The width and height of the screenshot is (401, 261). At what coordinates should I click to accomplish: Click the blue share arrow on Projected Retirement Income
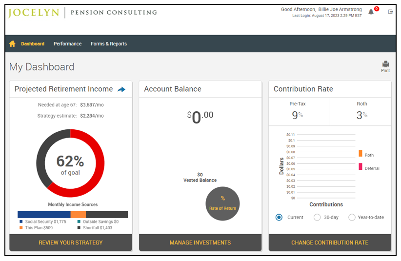[121, 89]
